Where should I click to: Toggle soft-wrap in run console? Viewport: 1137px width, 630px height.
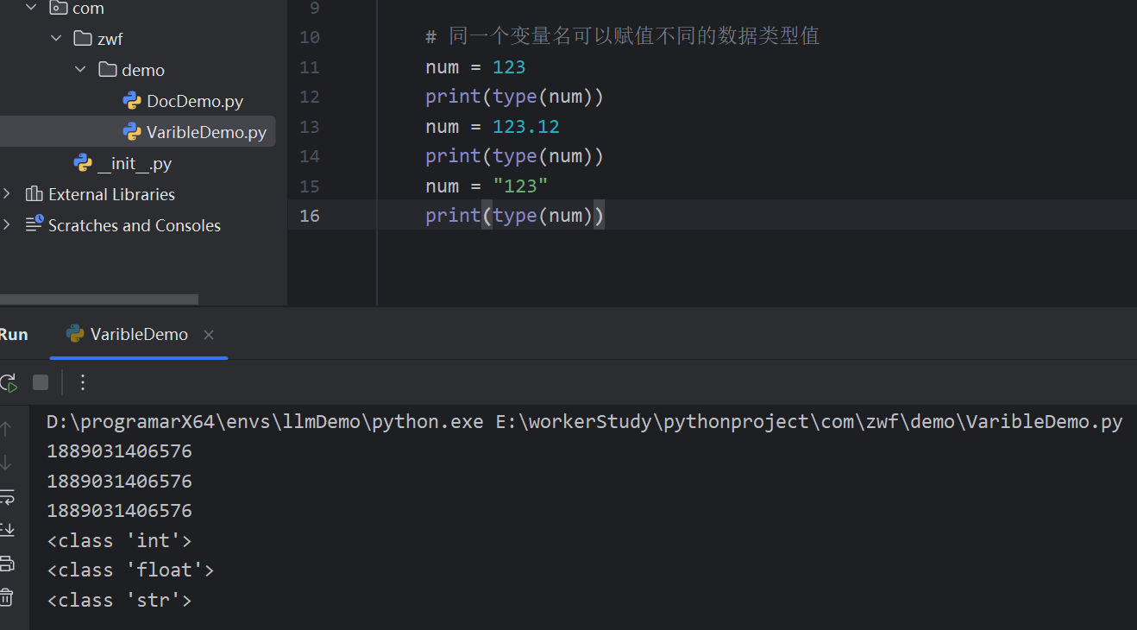coord(7,497)
